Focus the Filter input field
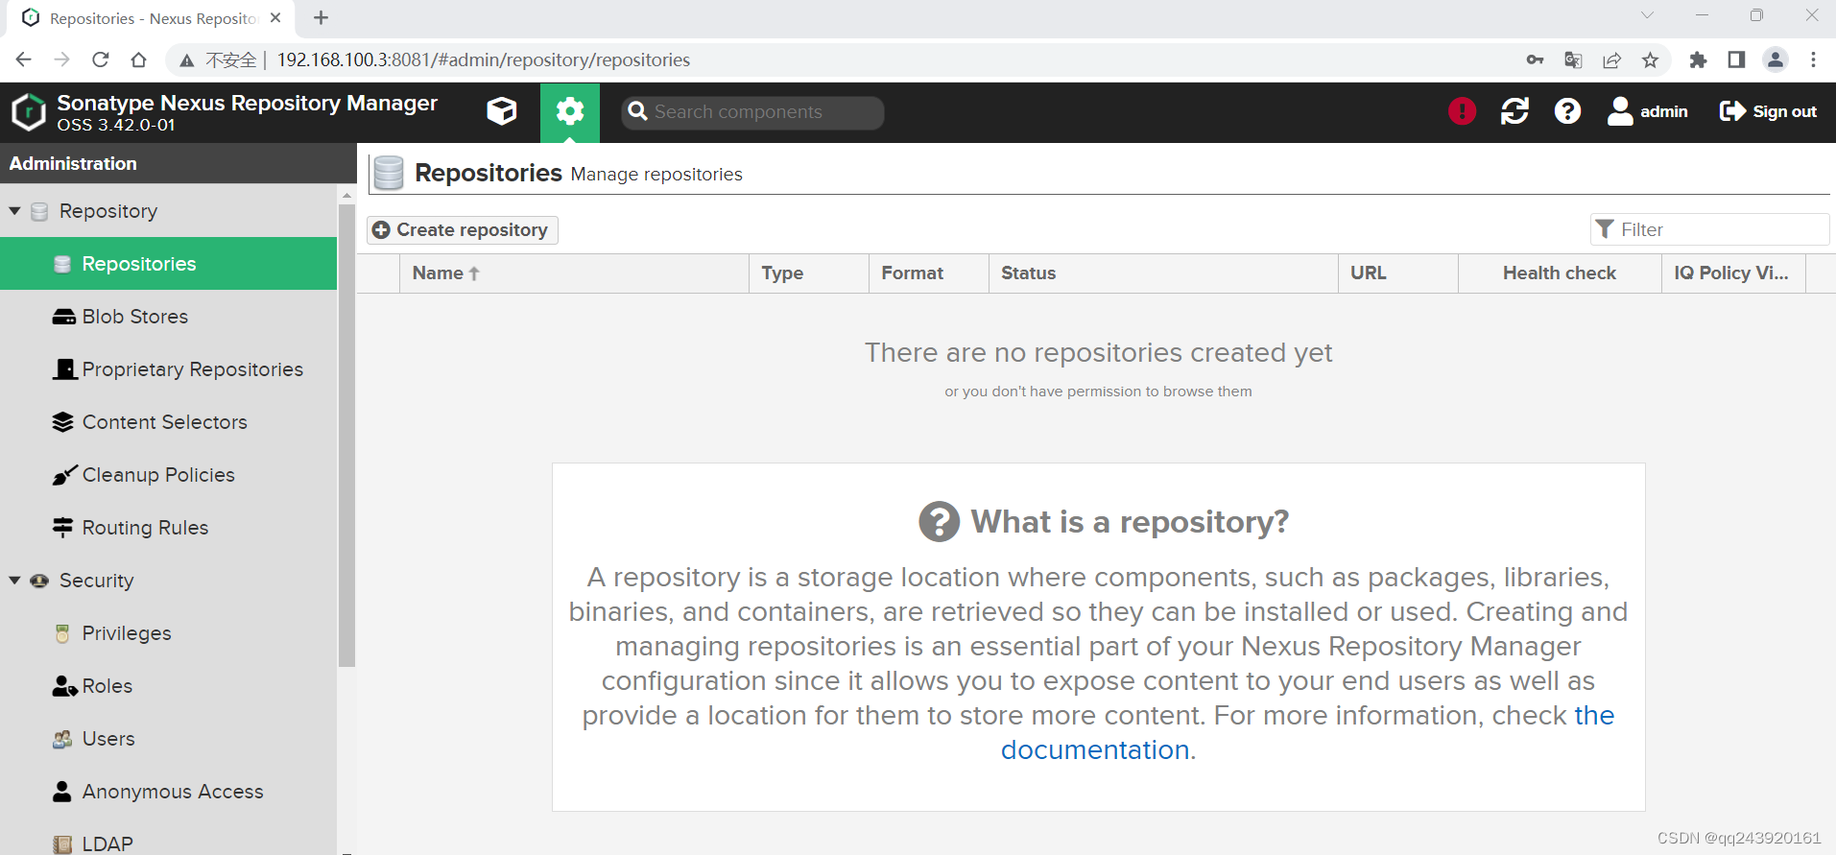 pos(1709,229)
